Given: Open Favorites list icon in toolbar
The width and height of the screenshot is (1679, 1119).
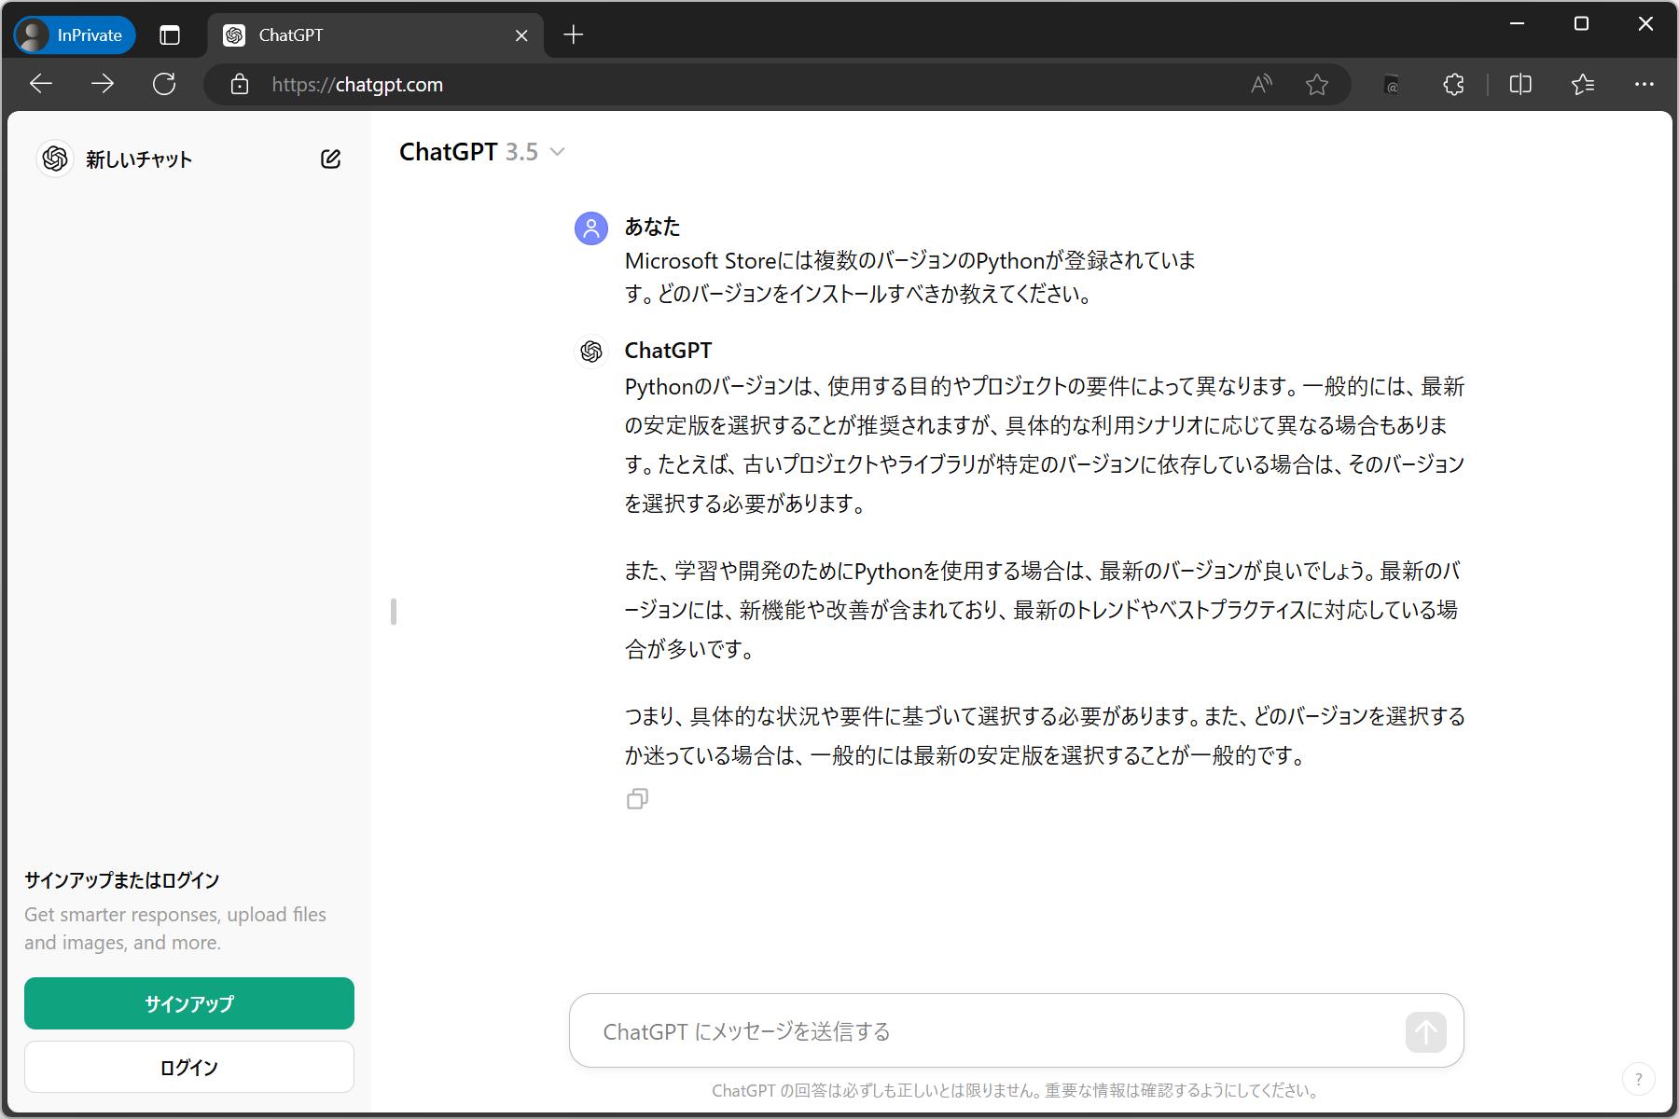Looking at the screenshot, I should point(1582,84).
